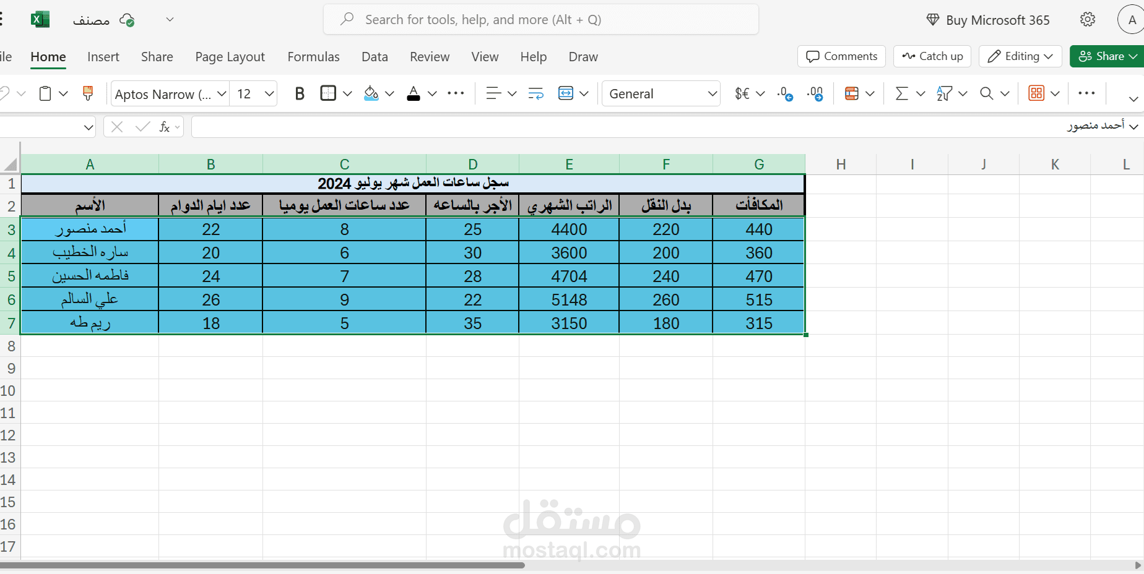Viewport: 1144px width, 574px height.
Task: Open the Draw tab
Action: 583,57
